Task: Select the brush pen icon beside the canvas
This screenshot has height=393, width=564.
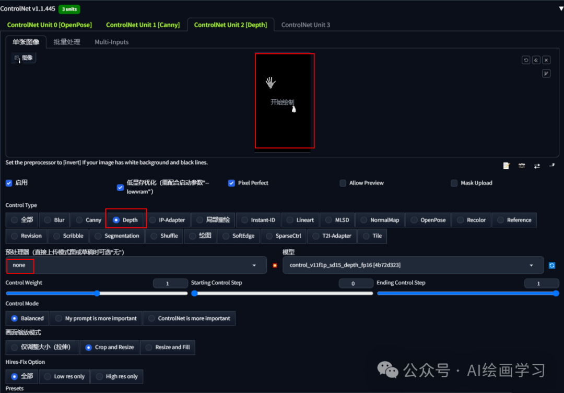Action: coord(546,73)
